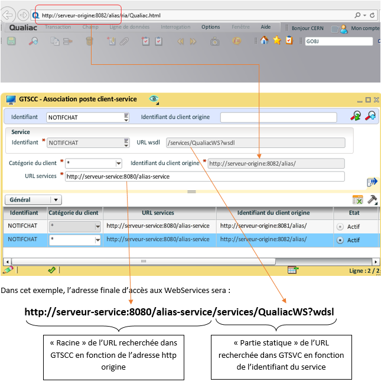The width and height of the screenshot is (381, 382).
Task: Open the Catégorie du client dropdown in form
Action: [x=118, y=163]
